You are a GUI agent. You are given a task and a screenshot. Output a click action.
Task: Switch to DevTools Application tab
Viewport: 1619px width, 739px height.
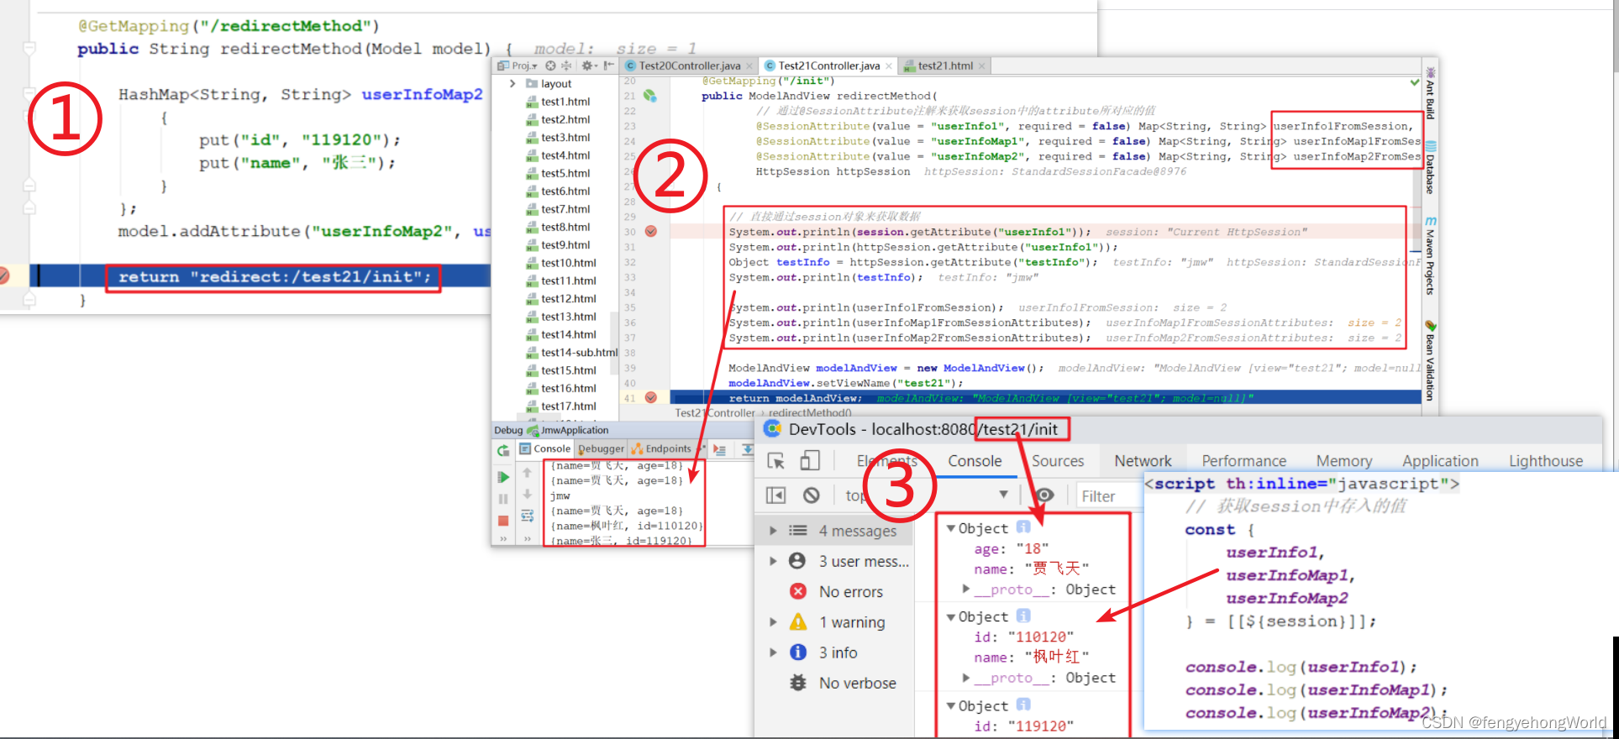pyautogui.click(x=1440, y=461)
